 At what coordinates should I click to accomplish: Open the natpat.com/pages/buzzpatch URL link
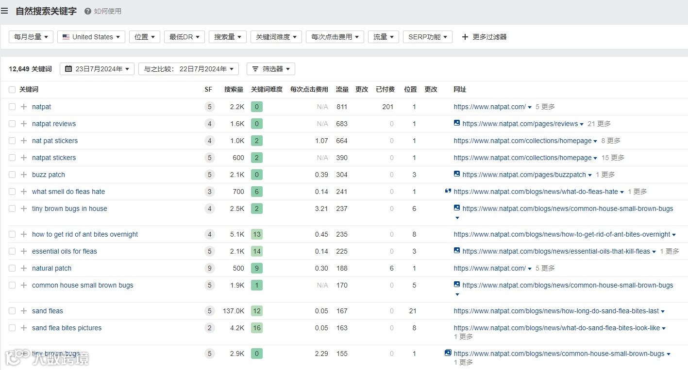point(524,175)
